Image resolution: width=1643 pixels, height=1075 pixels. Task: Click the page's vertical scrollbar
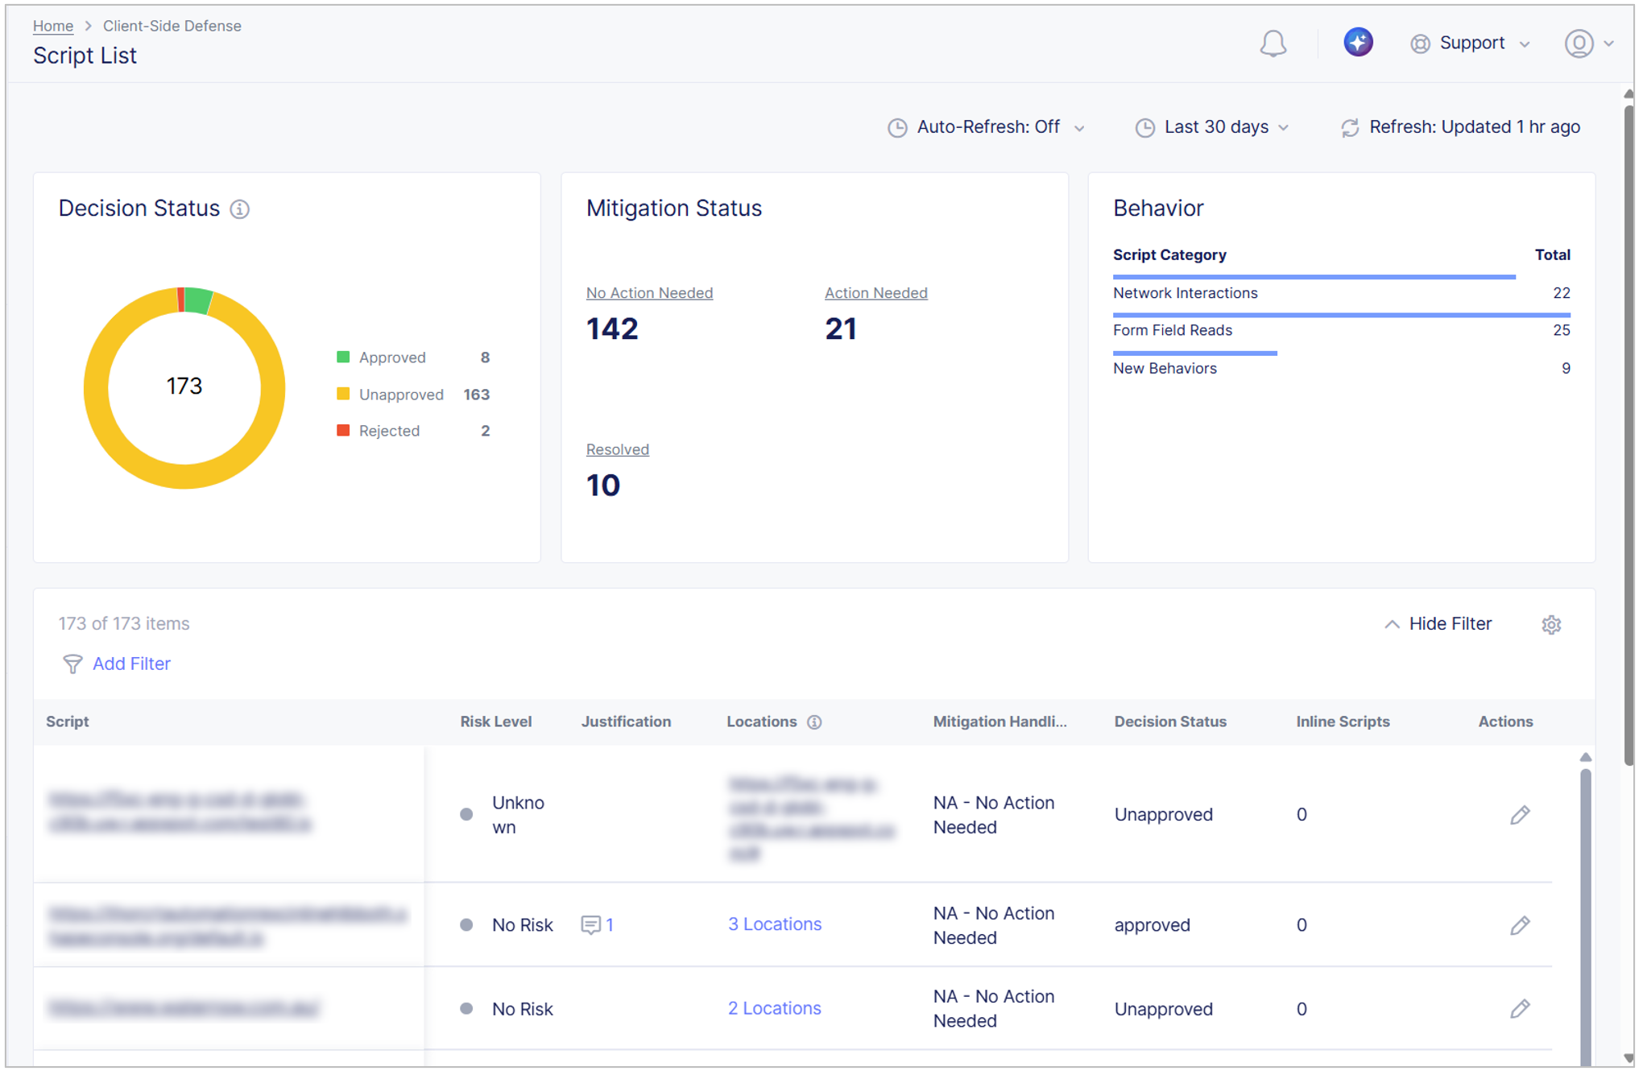[x=1629, y=435]
